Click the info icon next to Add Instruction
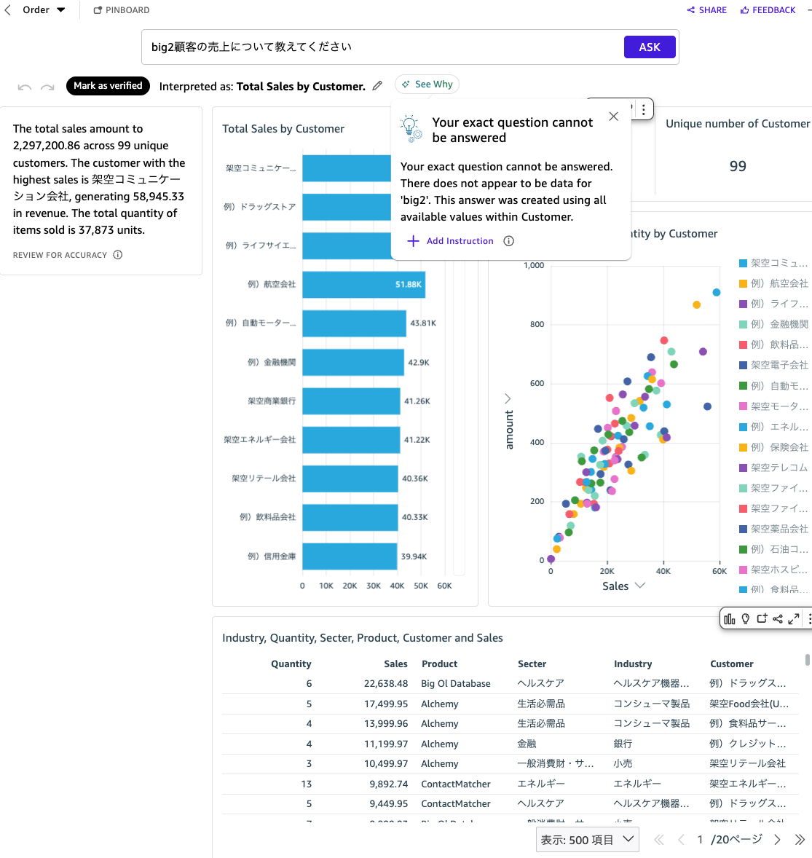812x858 pixels. (508, 240)
